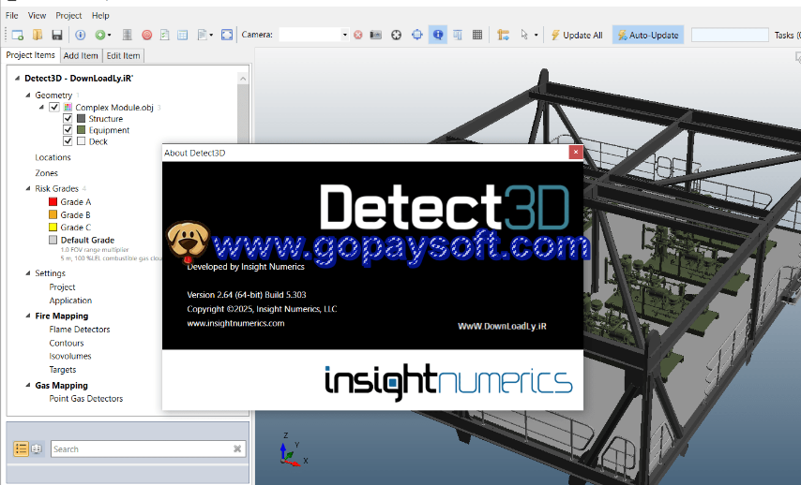Open the dropdown arrow beside the green add icon
The height and width of the screenshot is (485, 801).
click(x=109, y=36)
